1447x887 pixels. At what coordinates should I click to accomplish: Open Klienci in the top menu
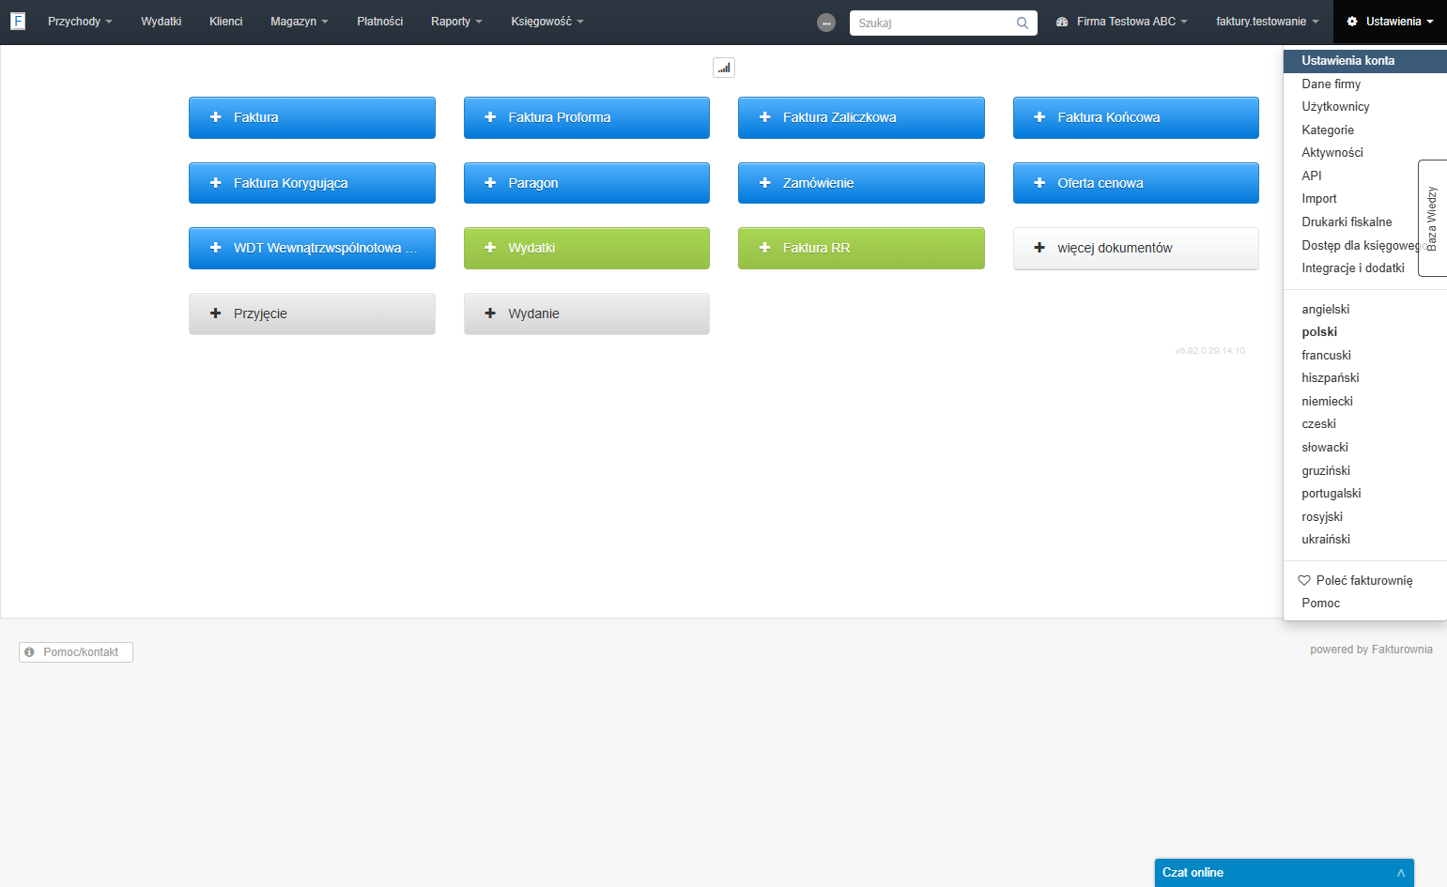(225, 22)
